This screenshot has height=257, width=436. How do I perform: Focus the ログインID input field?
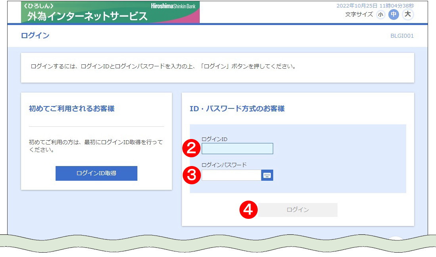[x=237, y=149]
